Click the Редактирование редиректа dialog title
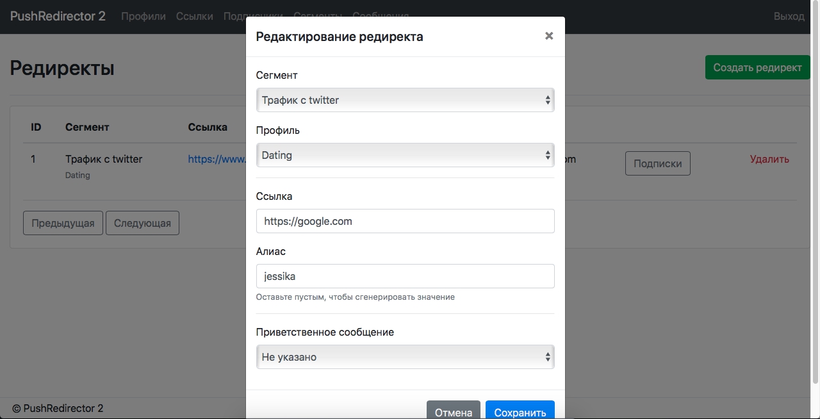This screenshot has height=419, width=820. point(340,37)
